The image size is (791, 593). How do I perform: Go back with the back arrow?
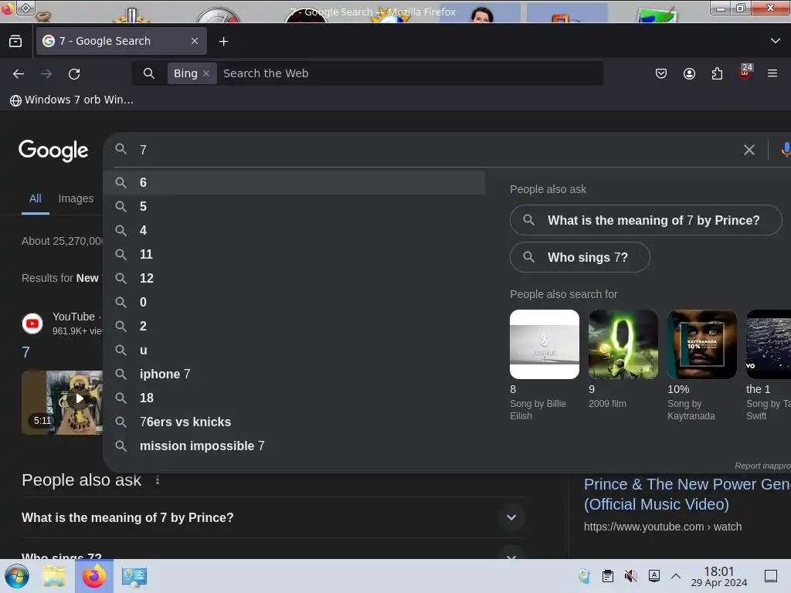coord(19,74)
